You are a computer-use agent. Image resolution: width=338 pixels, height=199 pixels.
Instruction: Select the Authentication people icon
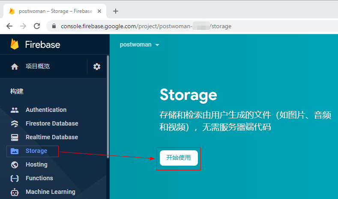pyautogui.click(x=15, y=110)
